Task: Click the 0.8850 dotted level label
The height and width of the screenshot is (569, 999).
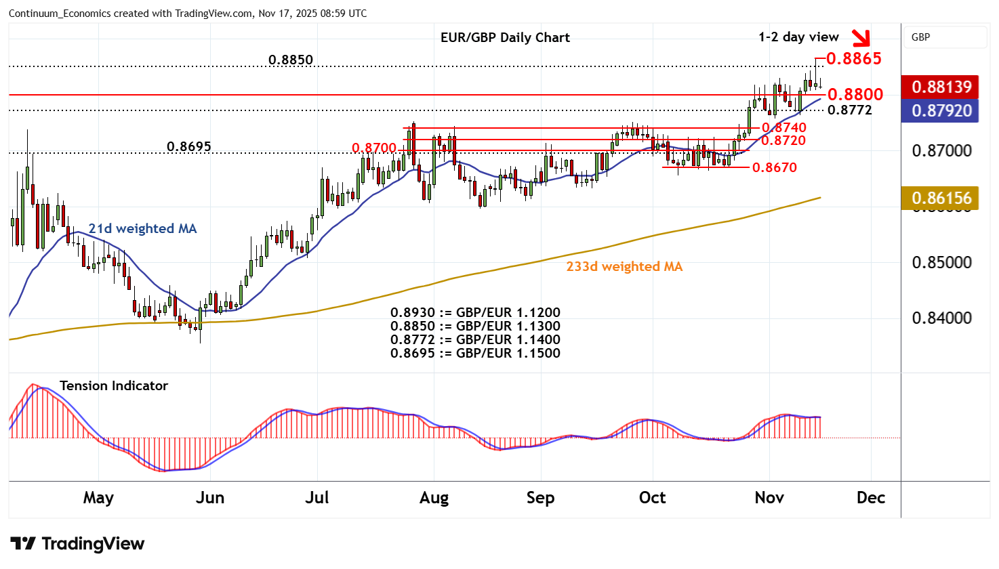Action: tap(291, 60)
